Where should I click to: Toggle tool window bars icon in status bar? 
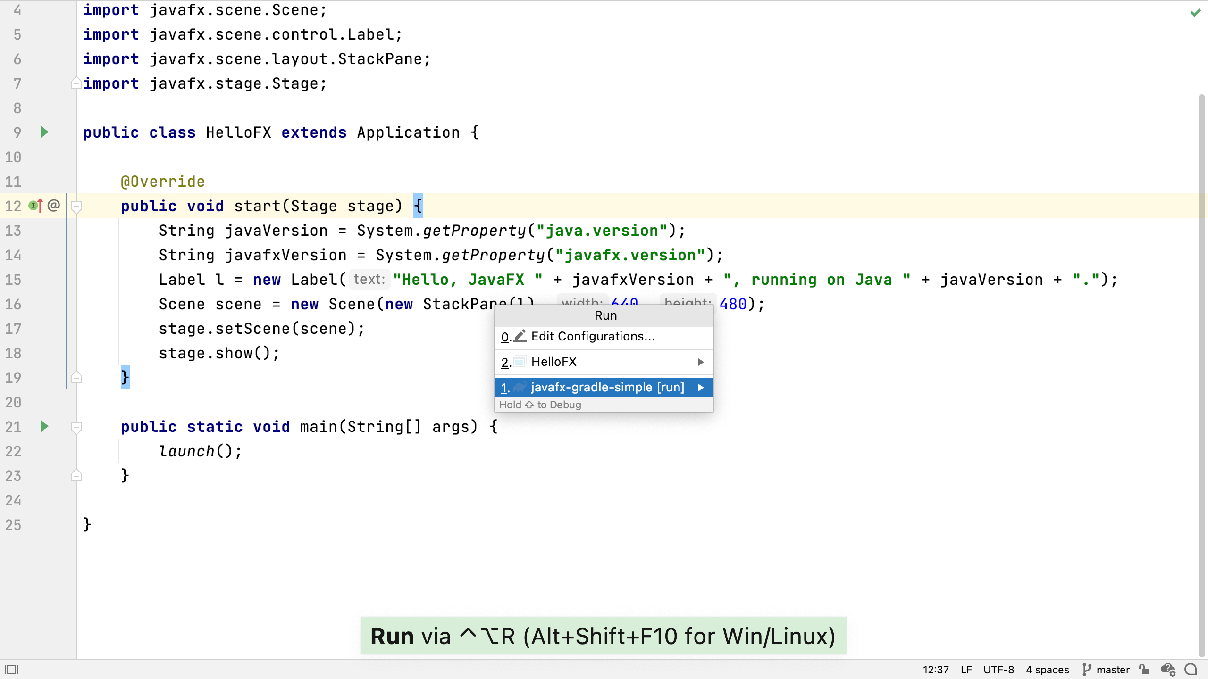coord(11,670)
